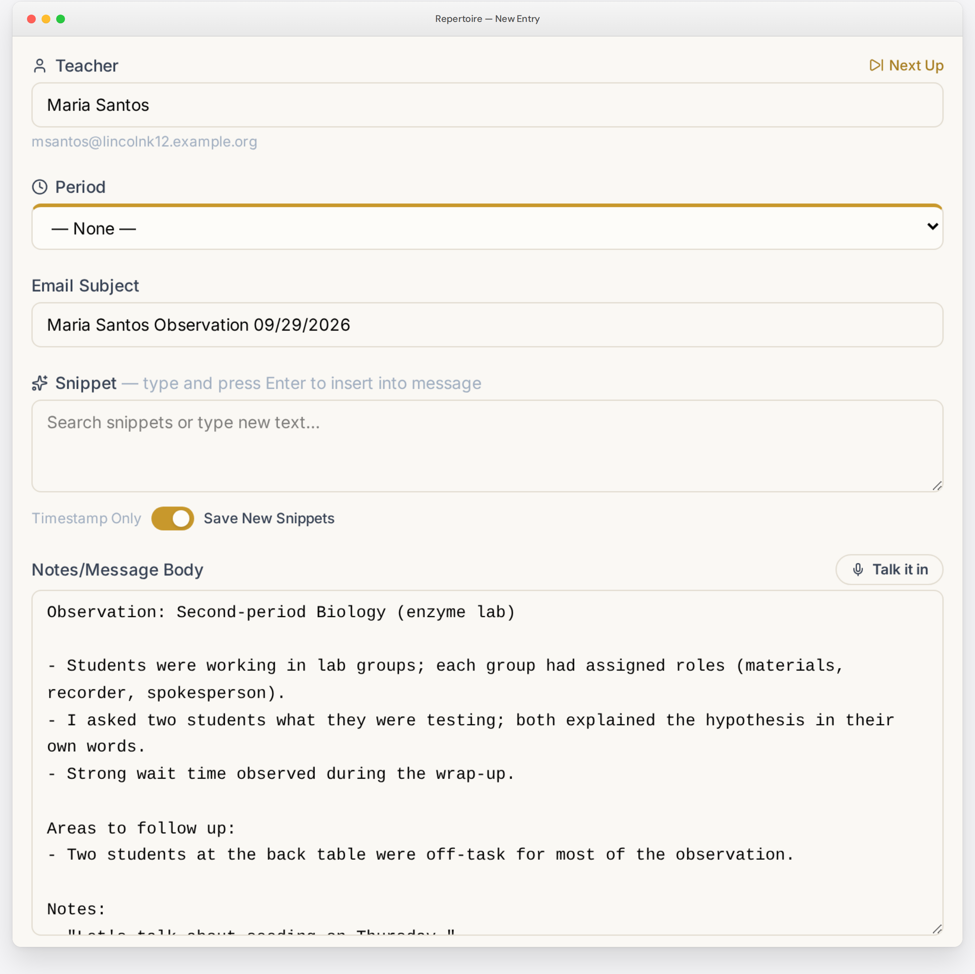Viewport: 975px width, 974px height.
Task: Click the line about two students off-task
Action: coord(421,854)
